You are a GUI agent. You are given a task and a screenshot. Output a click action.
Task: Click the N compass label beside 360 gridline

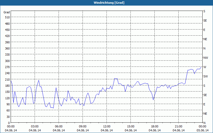coord(204,48)
